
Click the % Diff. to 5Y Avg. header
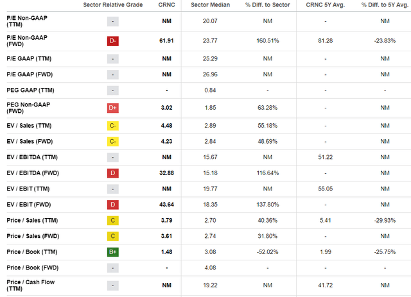click(385, 4)
